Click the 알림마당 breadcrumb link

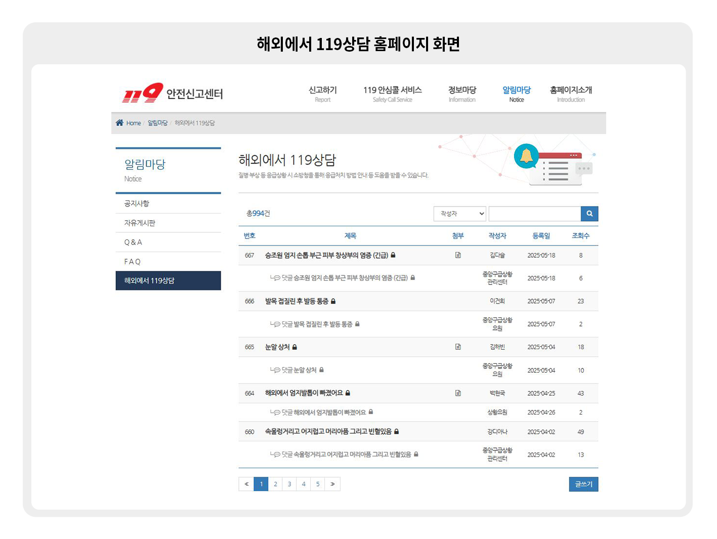click(157, 123)
